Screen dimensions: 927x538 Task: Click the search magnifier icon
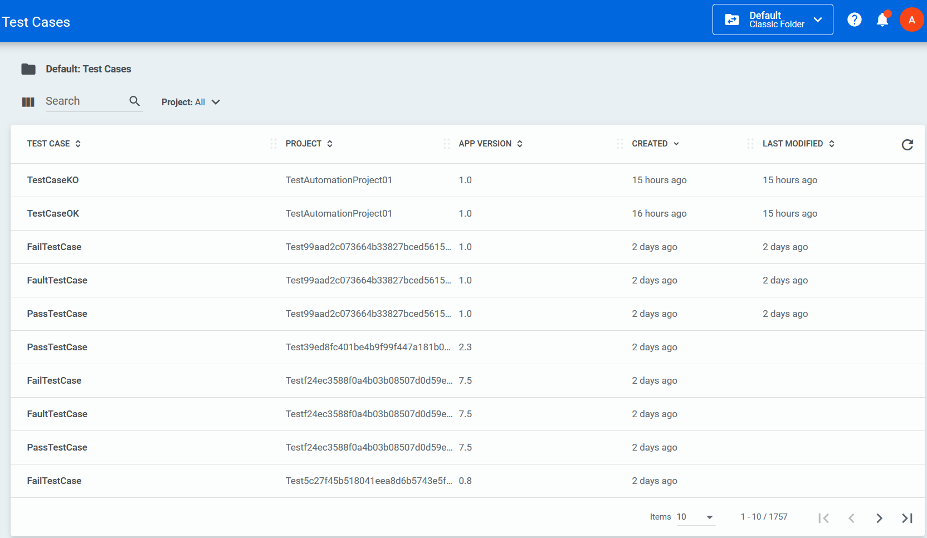pos(134,101)
